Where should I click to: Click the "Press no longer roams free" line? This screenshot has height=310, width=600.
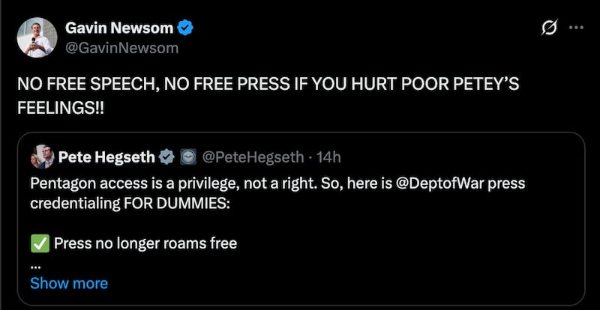[145, 243]
